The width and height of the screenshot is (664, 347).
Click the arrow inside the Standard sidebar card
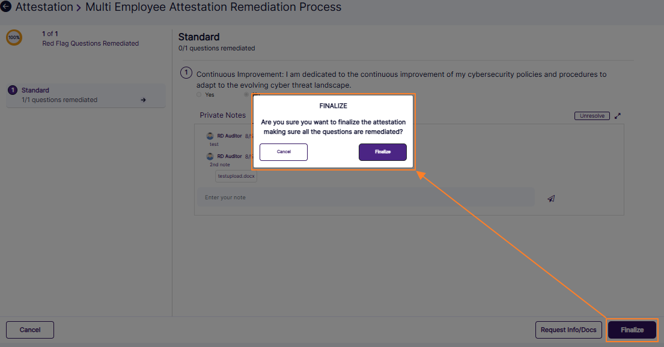click(143, 100)
